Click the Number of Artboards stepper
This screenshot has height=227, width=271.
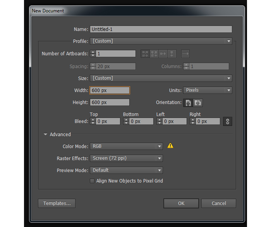click(93, 54)
